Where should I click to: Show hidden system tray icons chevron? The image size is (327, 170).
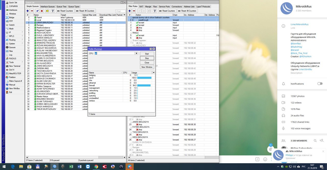click(x=278, y=166)
